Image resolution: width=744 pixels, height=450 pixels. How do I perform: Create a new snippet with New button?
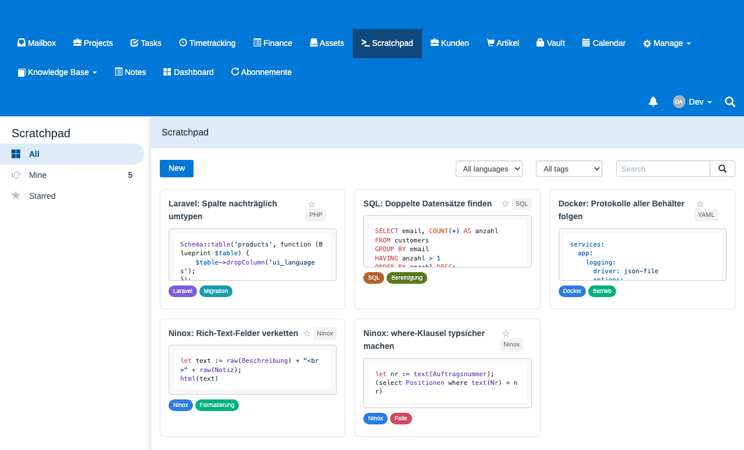177,169
